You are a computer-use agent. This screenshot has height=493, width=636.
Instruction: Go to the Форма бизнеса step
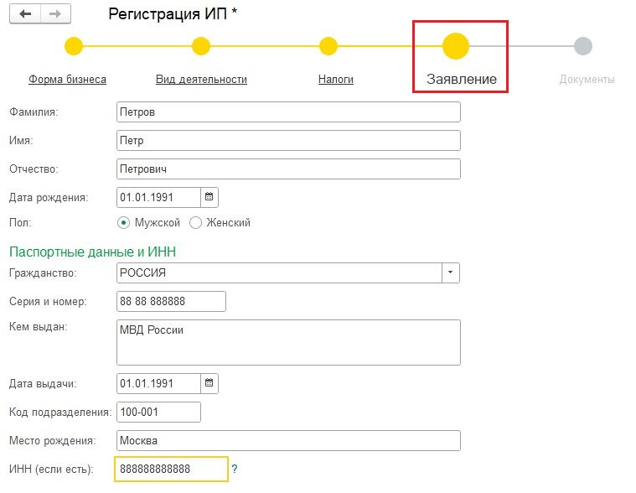(x=67, y=80)
